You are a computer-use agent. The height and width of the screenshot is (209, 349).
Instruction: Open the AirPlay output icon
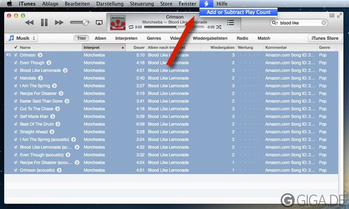pyautogui.click(x=99, y=23)
